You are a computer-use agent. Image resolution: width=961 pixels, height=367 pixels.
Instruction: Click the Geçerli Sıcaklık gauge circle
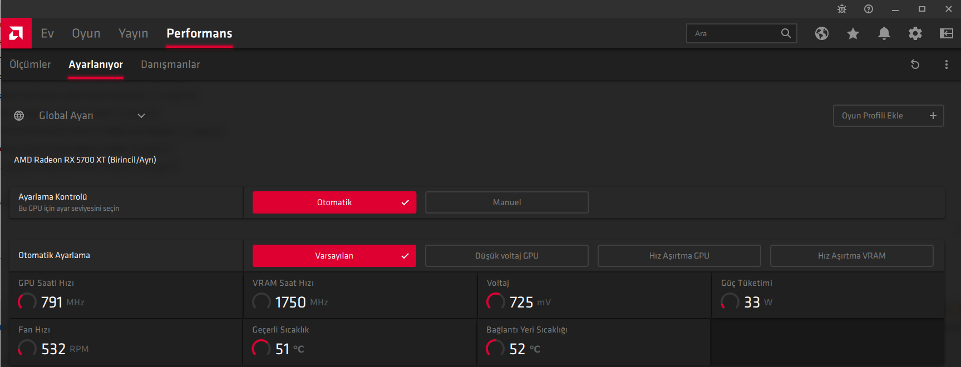point(261,349)
